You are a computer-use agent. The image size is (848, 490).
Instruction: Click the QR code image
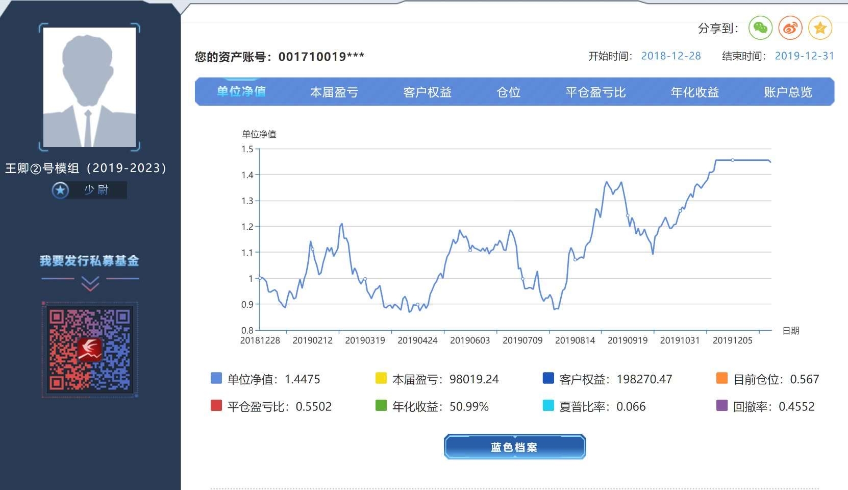point(90,350)
